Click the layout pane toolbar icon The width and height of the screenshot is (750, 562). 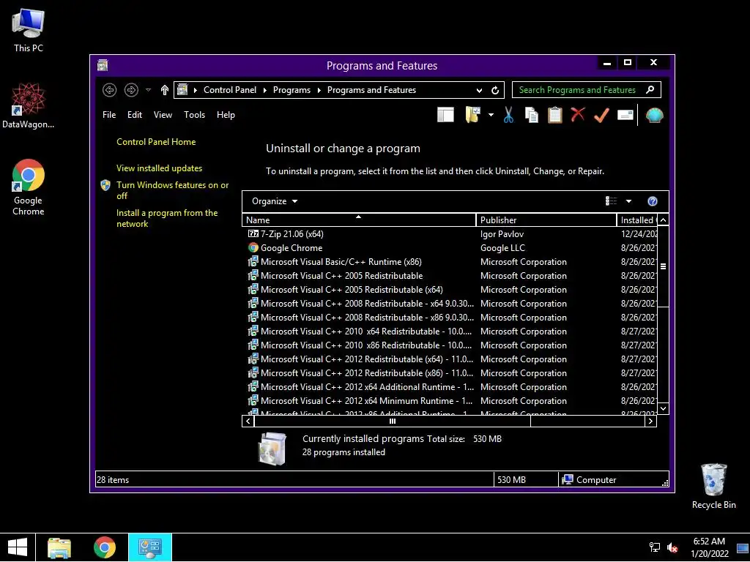[445, 115]
